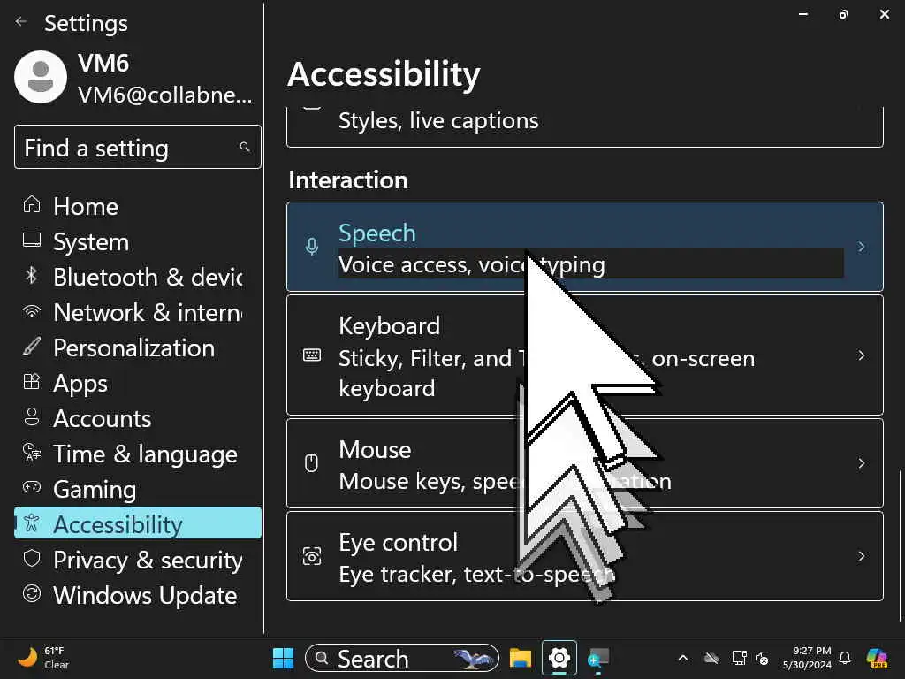Open Network & internet settings
Image resolution: width=905 pixels, height=679 pixels.
click(137, 312)
